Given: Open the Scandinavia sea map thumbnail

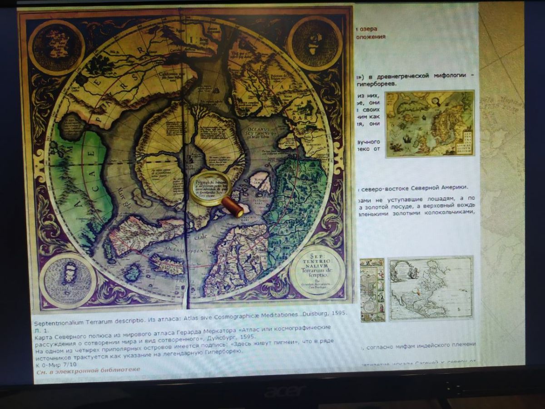Looking at the screenshot, I should (x=430, y=124).
